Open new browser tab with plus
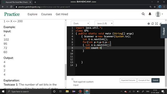This screenshot has width=167, height=94. pos(35,2)
